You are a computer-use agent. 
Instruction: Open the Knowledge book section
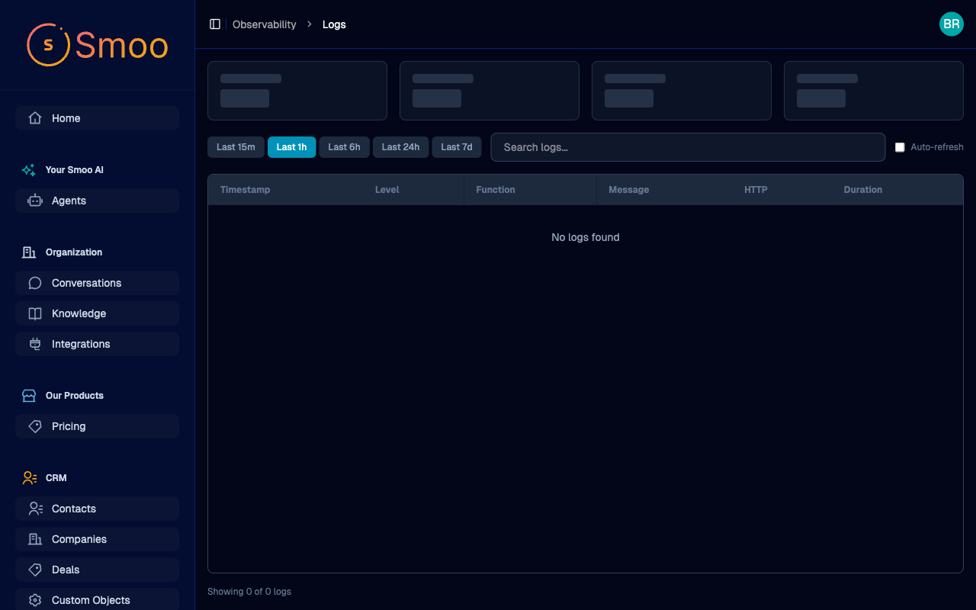(97, 313)
